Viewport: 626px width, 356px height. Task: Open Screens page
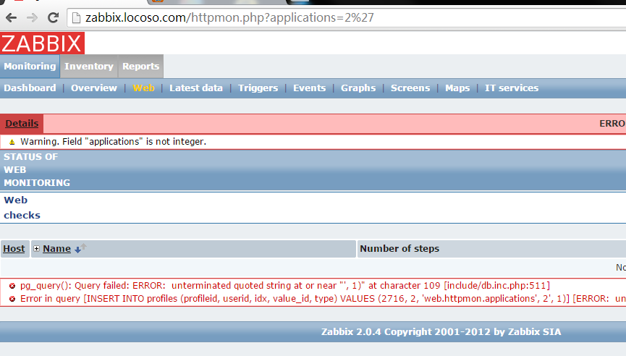[410, 88]
